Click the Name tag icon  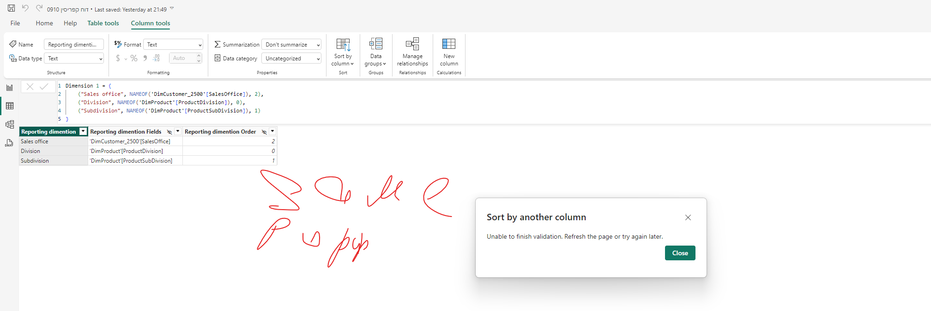click(x=12, y=44)
